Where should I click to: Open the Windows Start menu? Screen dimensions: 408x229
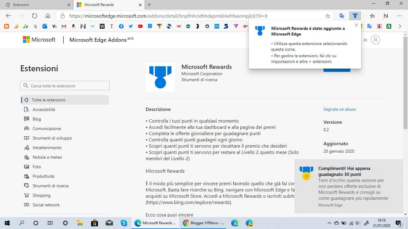coord(7,223)
